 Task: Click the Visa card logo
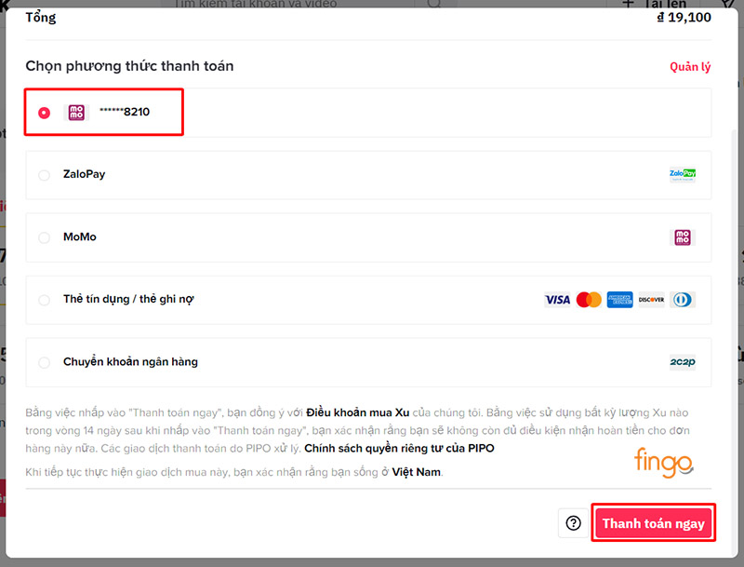click(x=557, y=300)
